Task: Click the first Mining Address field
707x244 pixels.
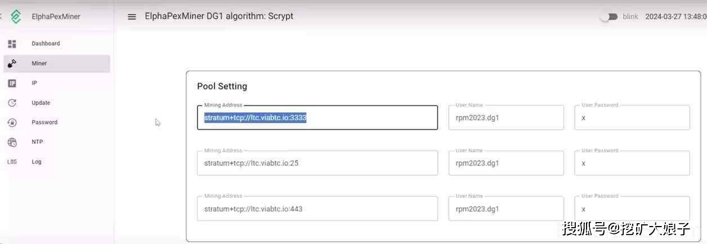Action: (317, 118)
